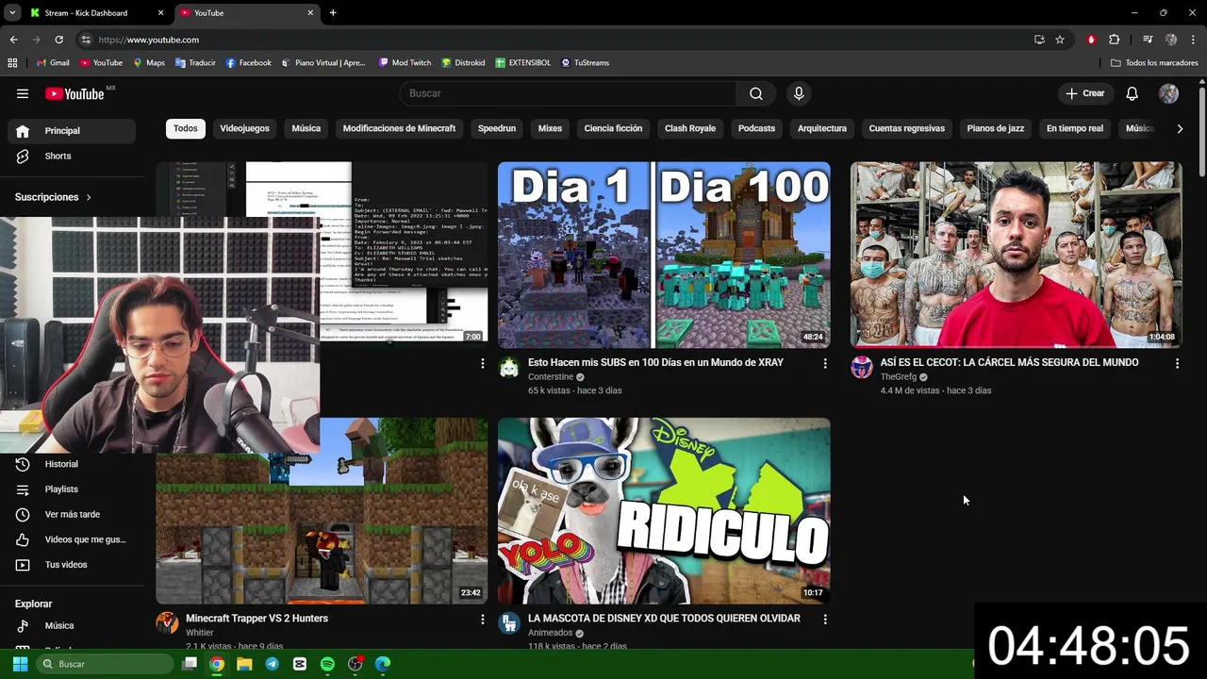The width and height of the screenshot is (1207, 679).
Task: Open the Chrome apps grid in bookmarks bar
Action: 12,63
